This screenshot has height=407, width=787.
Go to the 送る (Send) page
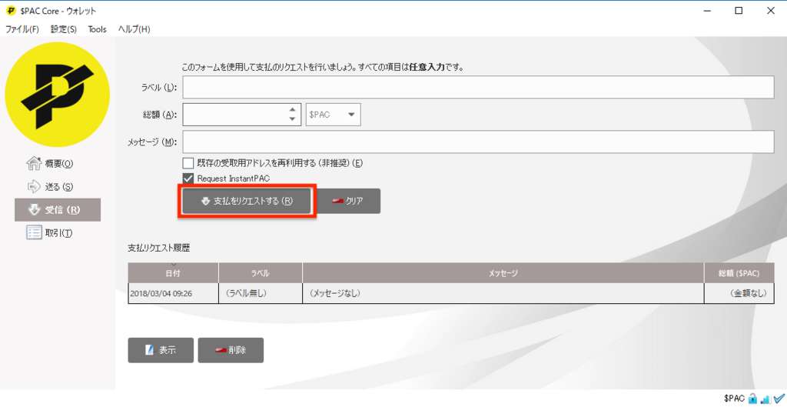(50, 187)
